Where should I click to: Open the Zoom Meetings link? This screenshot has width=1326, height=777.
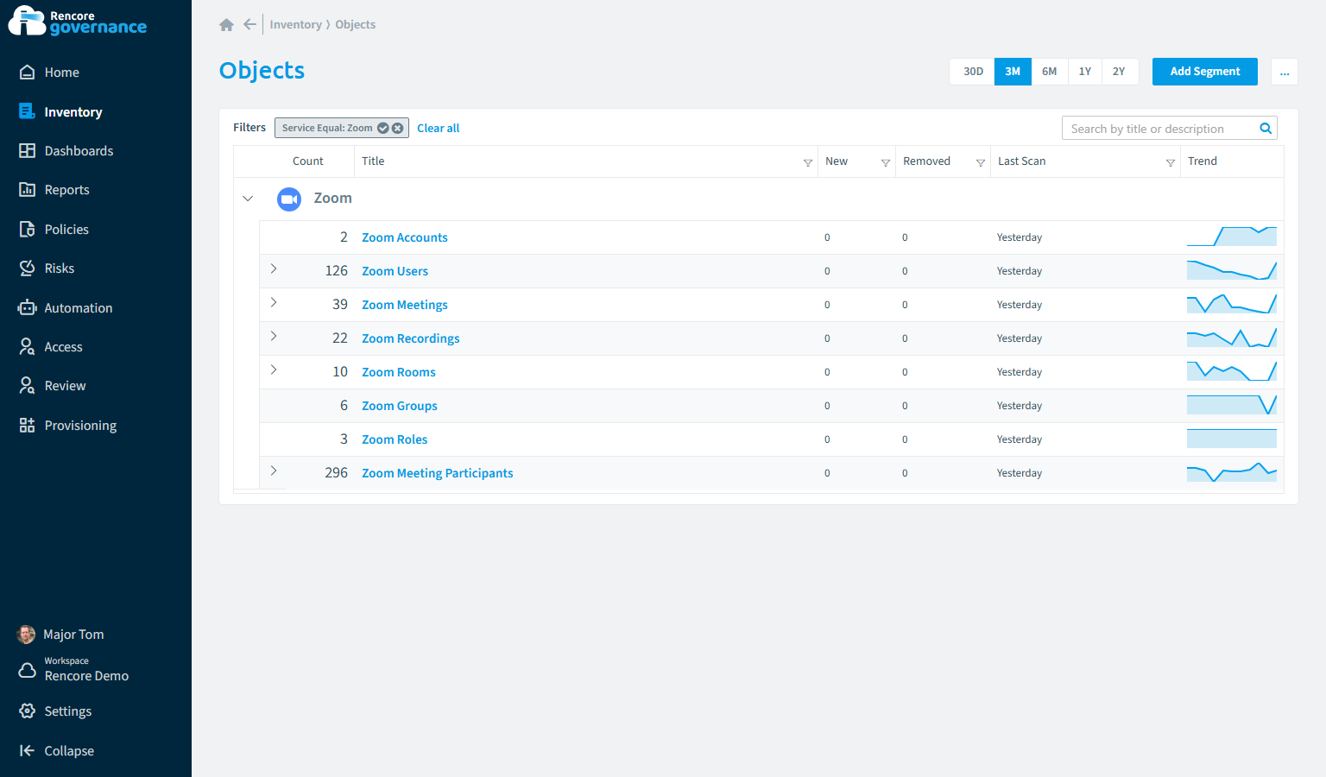pyautogui.click(x=405, y=305)
